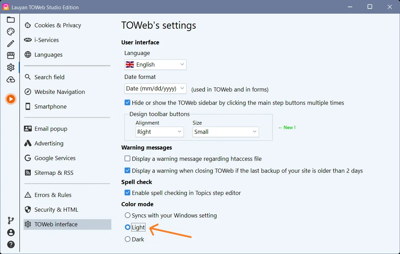400x254 pixels.
Task: Select Search field in the sidebar
Action: point(50,77)
